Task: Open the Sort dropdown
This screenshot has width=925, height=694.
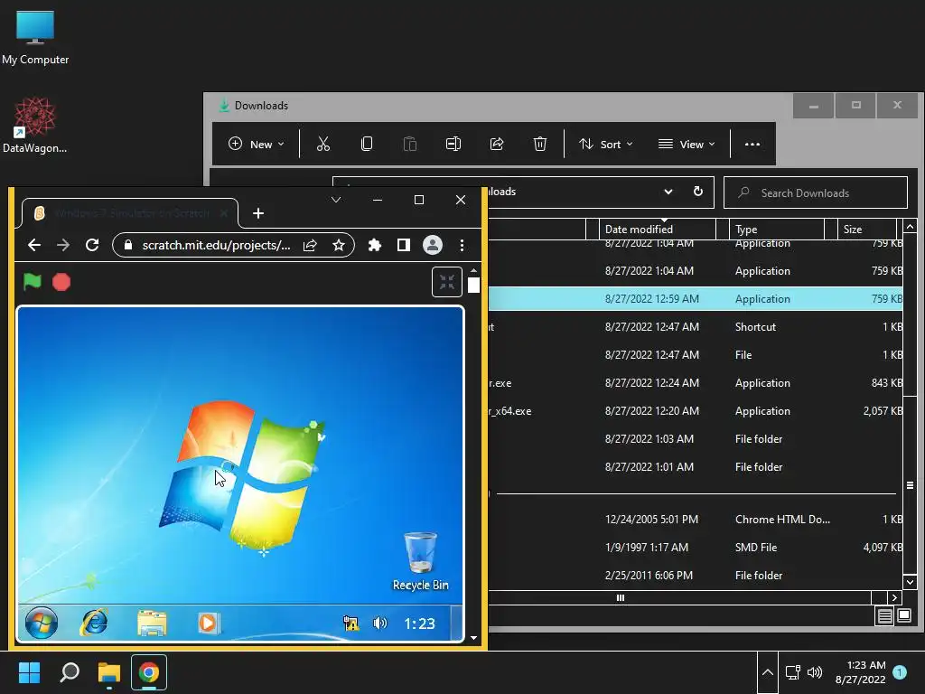Action: click(x=606, y=144)
